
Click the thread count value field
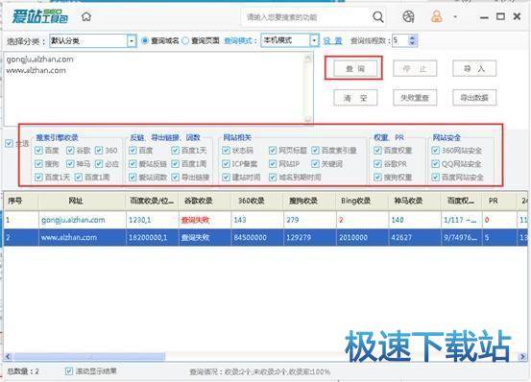point(400,40)
